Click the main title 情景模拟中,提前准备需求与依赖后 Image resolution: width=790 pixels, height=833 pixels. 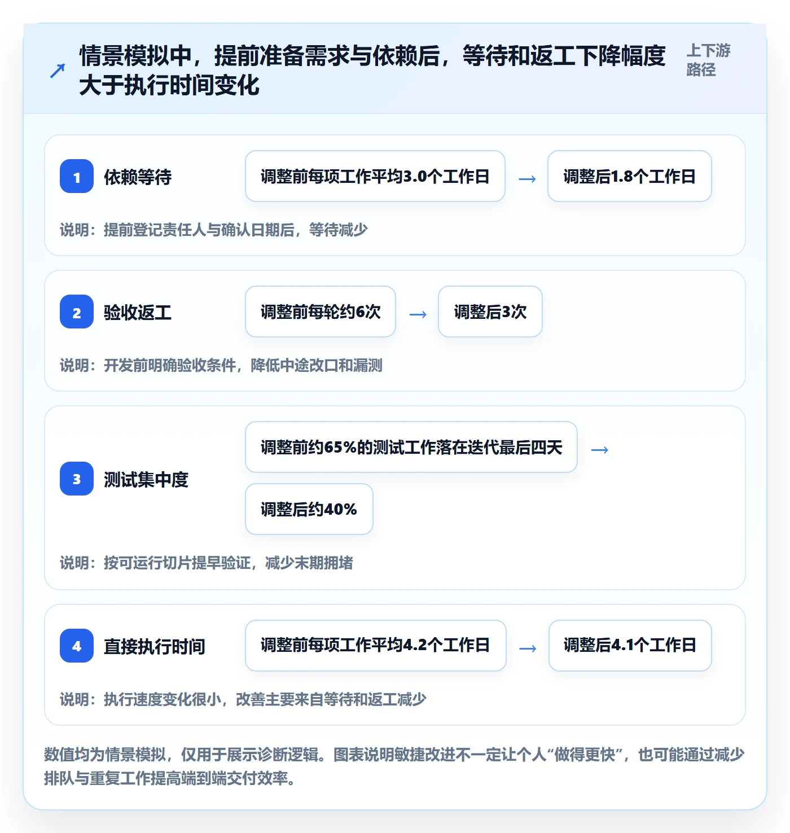[372, 71]
